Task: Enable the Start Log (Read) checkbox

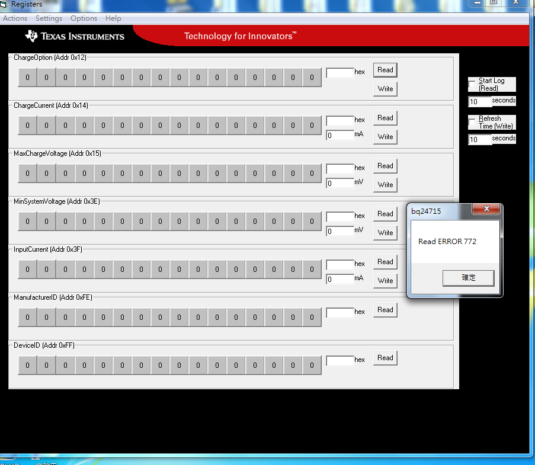Action: click(x=472, y=84)
